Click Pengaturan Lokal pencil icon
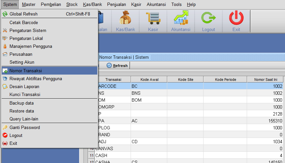The image size is (285, 163). click(5, 38)
